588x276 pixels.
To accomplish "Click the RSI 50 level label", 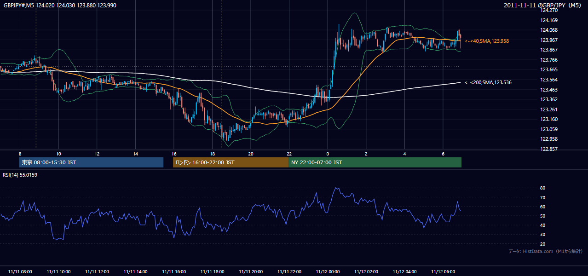I will pos(543,216).
